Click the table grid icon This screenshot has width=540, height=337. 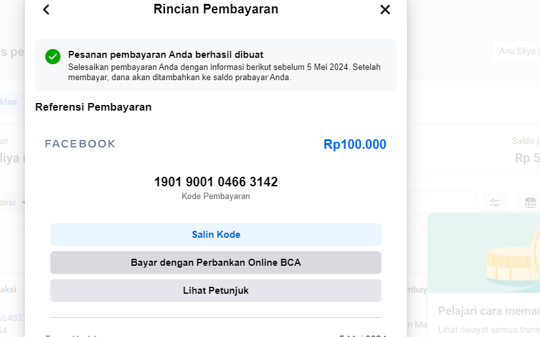[x=530, y=203]
